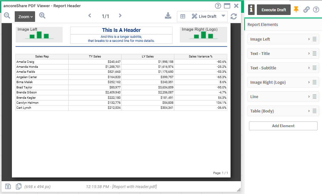Toggle the orange pin icon
This screenshot has width=322, height=194.
point(296,9)
